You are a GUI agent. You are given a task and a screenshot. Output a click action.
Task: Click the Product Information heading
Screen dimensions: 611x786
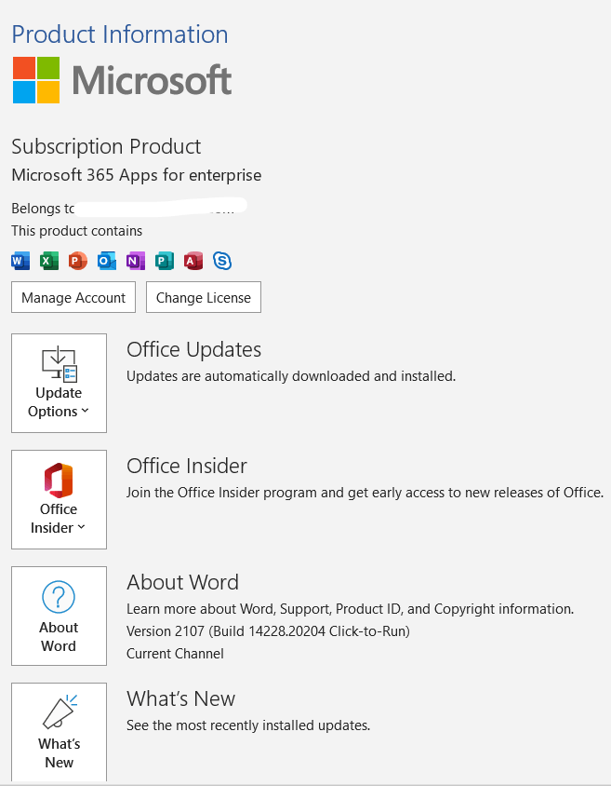[x=120, y=34]
